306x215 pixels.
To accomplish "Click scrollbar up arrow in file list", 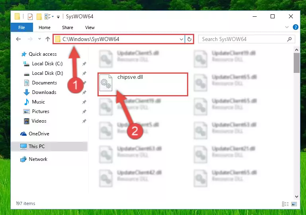I will coord(296,50).
